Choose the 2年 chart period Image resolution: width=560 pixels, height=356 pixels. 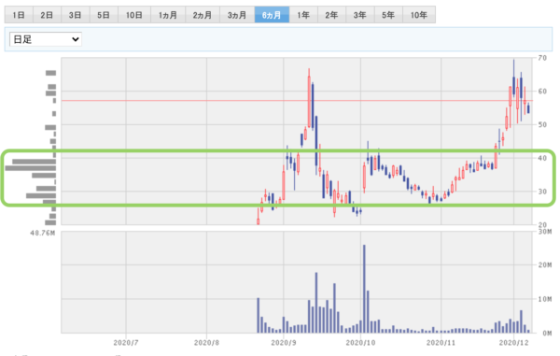[x=331, y=15]
